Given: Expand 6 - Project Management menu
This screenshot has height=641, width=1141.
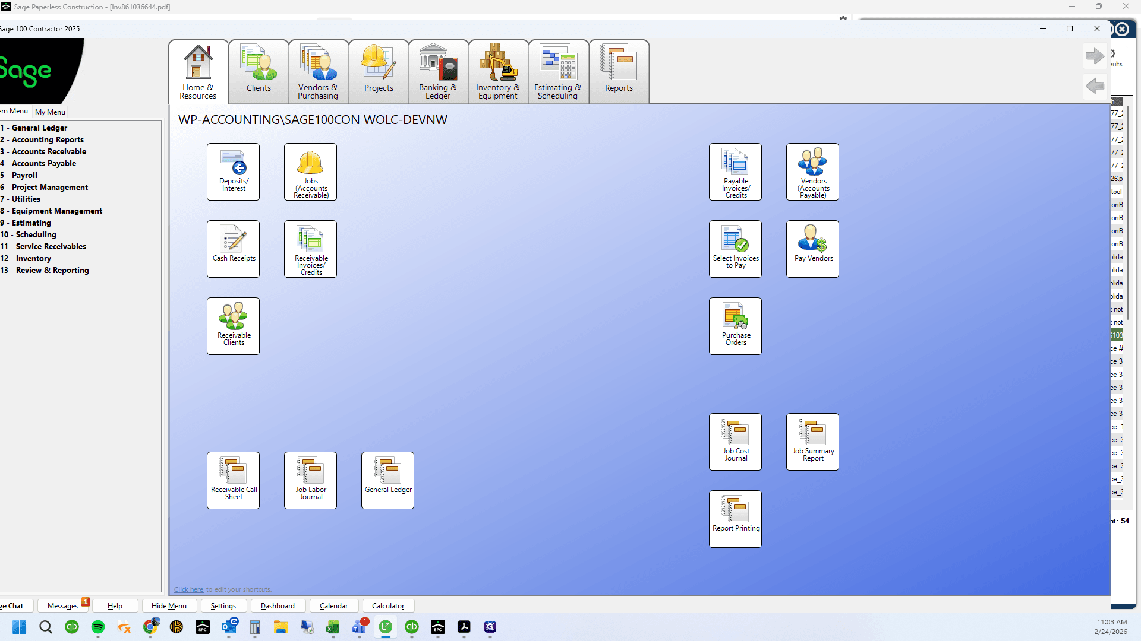Looking at the screenshot, I should pos(44,187).
